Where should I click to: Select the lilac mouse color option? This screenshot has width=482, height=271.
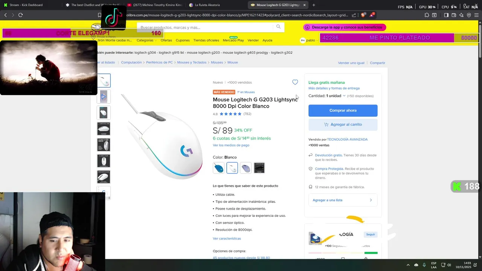pos(246,168)
